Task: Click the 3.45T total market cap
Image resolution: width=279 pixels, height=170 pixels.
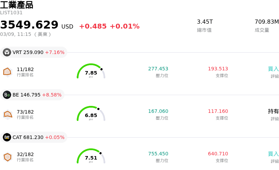Action: [205, 22]
